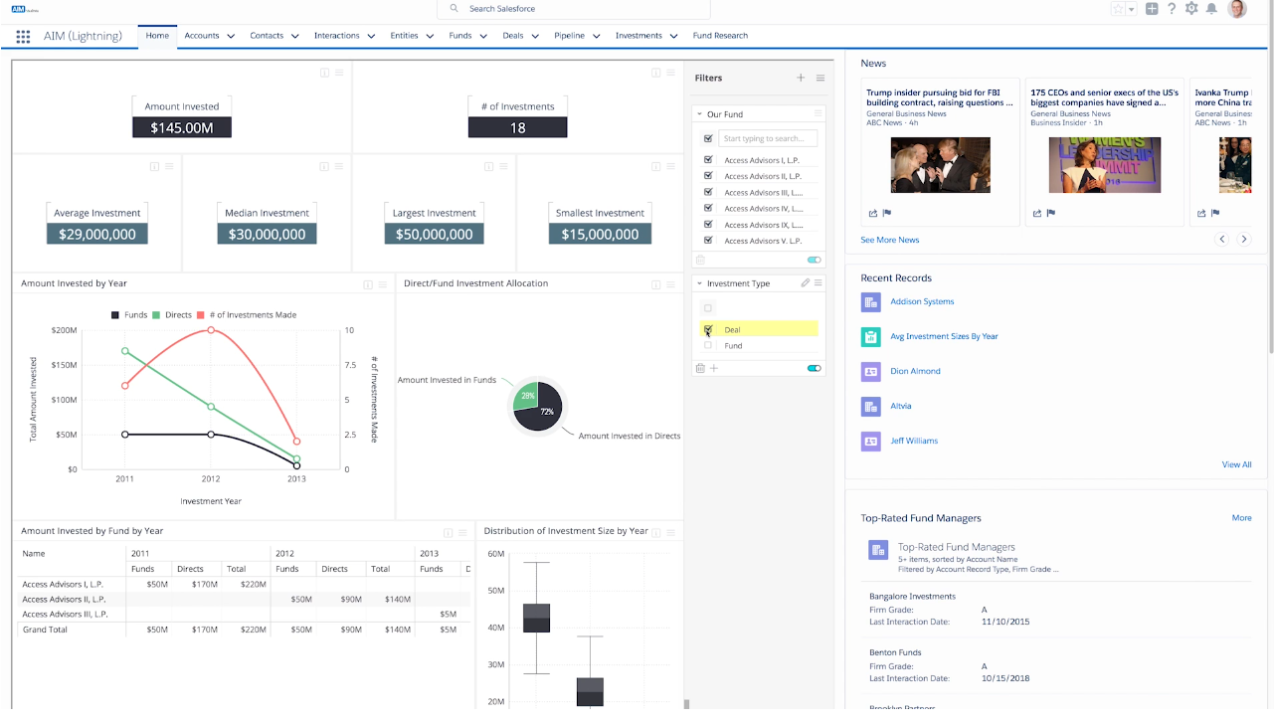The height and width of the screenshot is (724, 1274).
Task: Open the Addison Systems recent record
Action: pos(922,301)
